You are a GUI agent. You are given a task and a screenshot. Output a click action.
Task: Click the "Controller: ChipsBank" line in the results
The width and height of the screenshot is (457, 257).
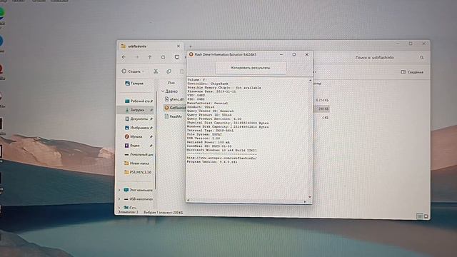(x=208, y=84)
